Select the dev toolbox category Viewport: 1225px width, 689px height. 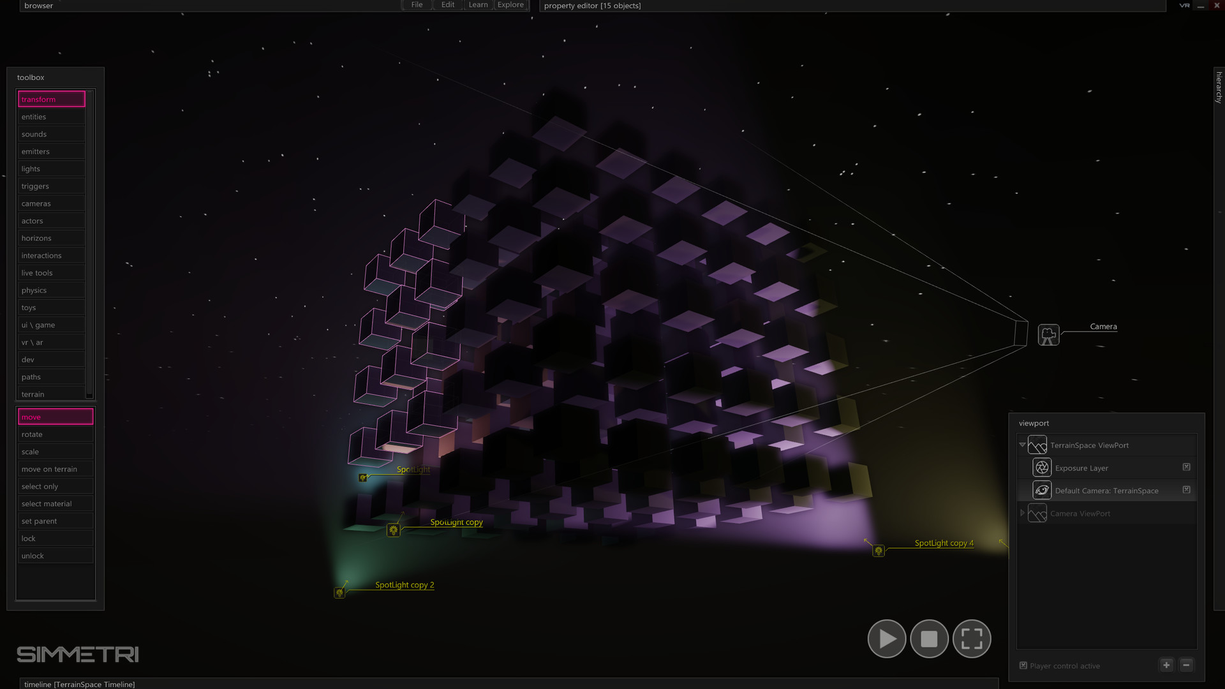pos(51,359)
